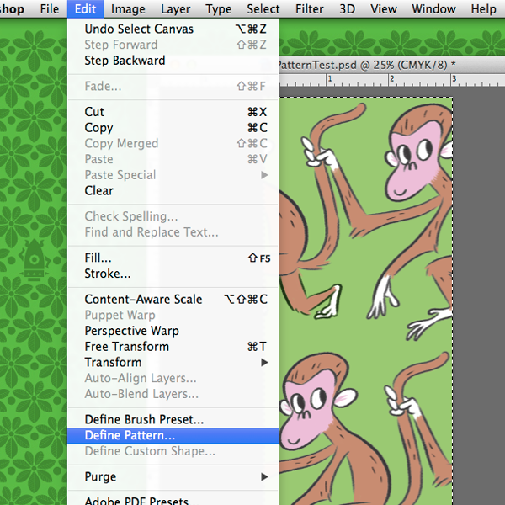Click the PatternTest.psd document tab

(x=366, y=65)
